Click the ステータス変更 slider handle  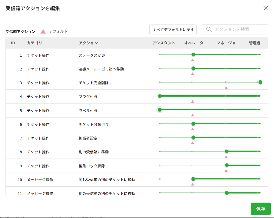coord(193,54)
